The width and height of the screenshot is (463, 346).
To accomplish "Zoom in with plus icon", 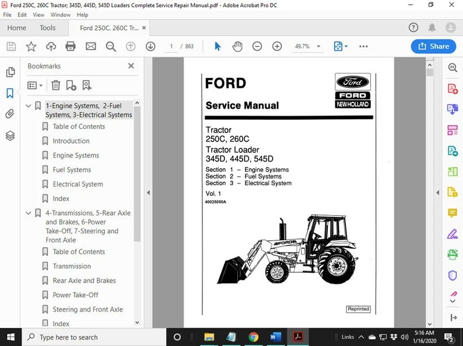I will point(277,47).
